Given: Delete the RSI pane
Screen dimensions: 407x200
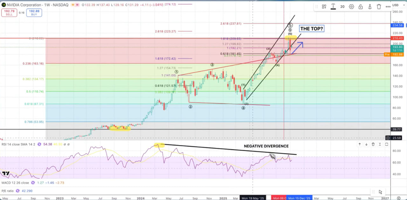Looking at the screenshot, I should [x=373, y=144].
